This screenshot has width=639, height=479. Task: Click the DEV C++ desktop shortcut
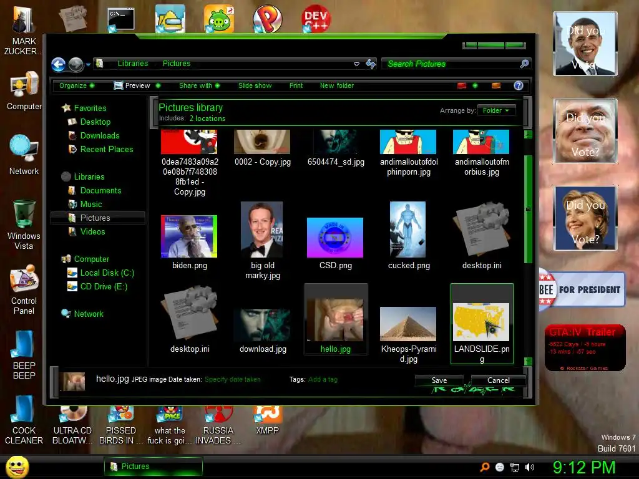[316, 19]
